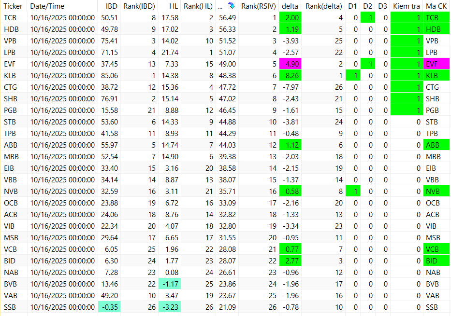
Task: Click the IBD column header
Action: pos(112,6)
